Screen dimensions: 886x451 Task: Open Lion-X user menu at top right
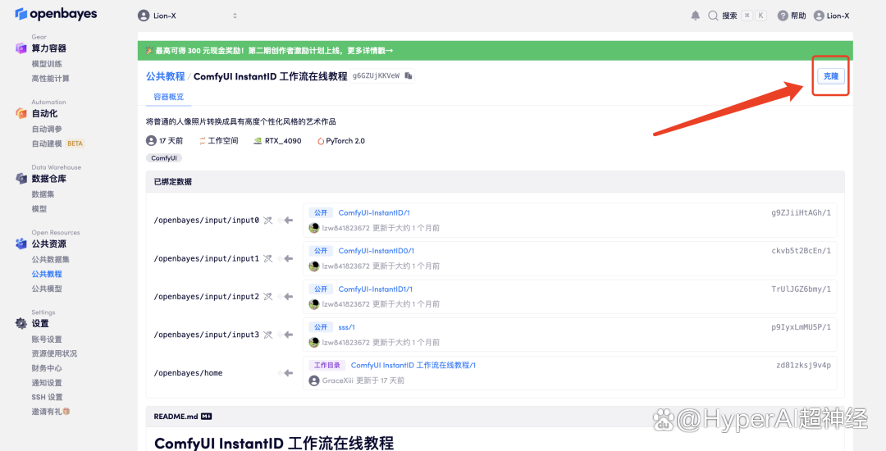(831, 16)
